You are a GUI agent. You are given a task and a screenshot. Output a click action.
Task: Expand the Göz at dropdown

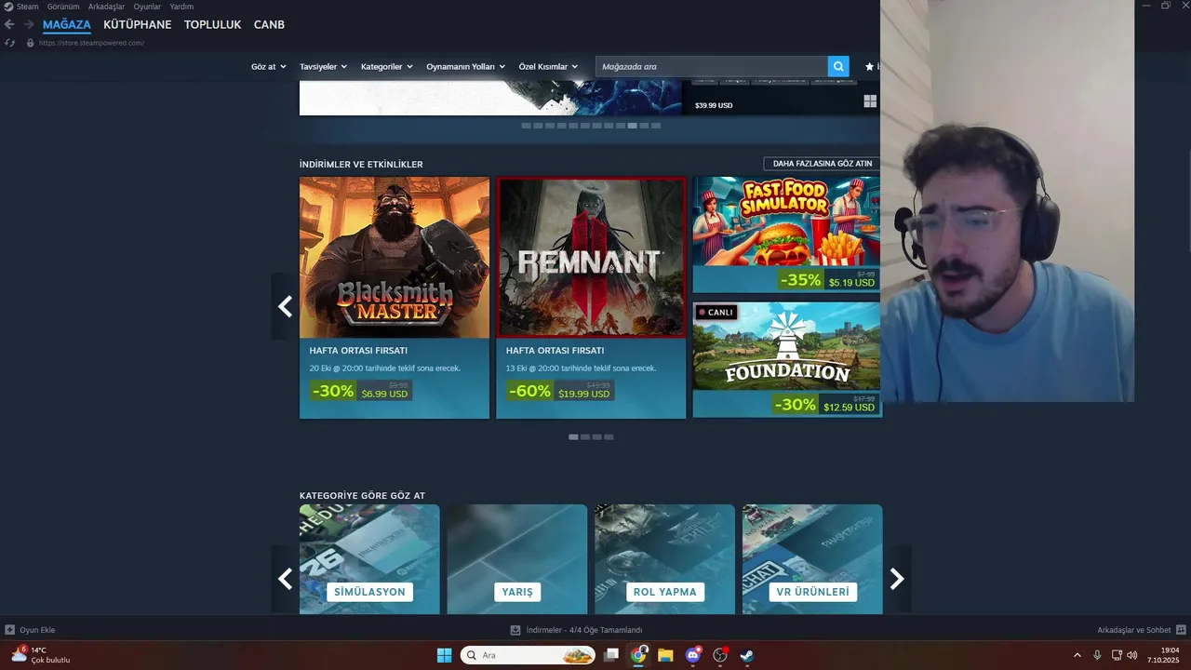coord(268,66)
